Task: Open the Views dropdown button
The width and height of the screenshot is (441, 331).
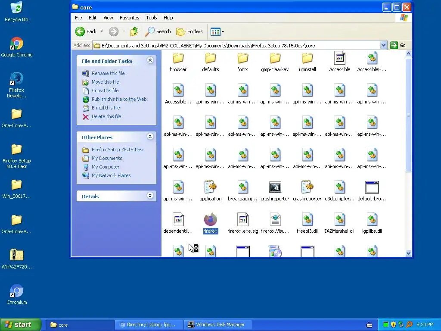Action: (217, 31)
